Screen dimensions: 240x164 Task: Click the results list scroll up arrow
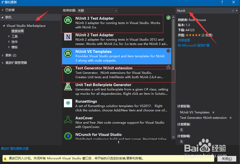(x=173, y=17)
